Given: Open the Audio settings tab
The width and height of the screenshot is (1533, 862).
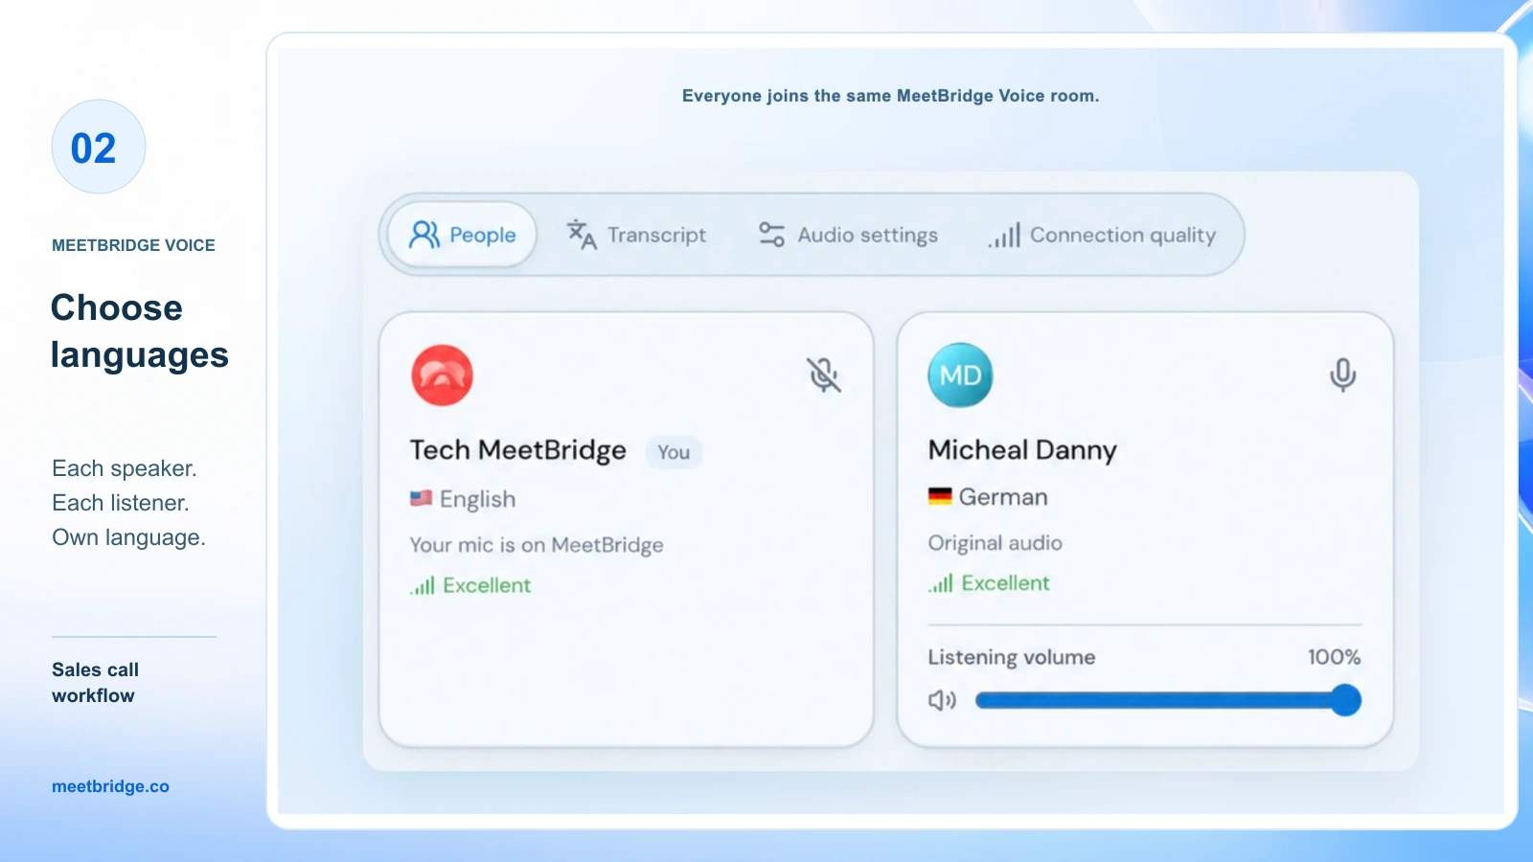Looking at the screenshot, I should pos(848,235).
